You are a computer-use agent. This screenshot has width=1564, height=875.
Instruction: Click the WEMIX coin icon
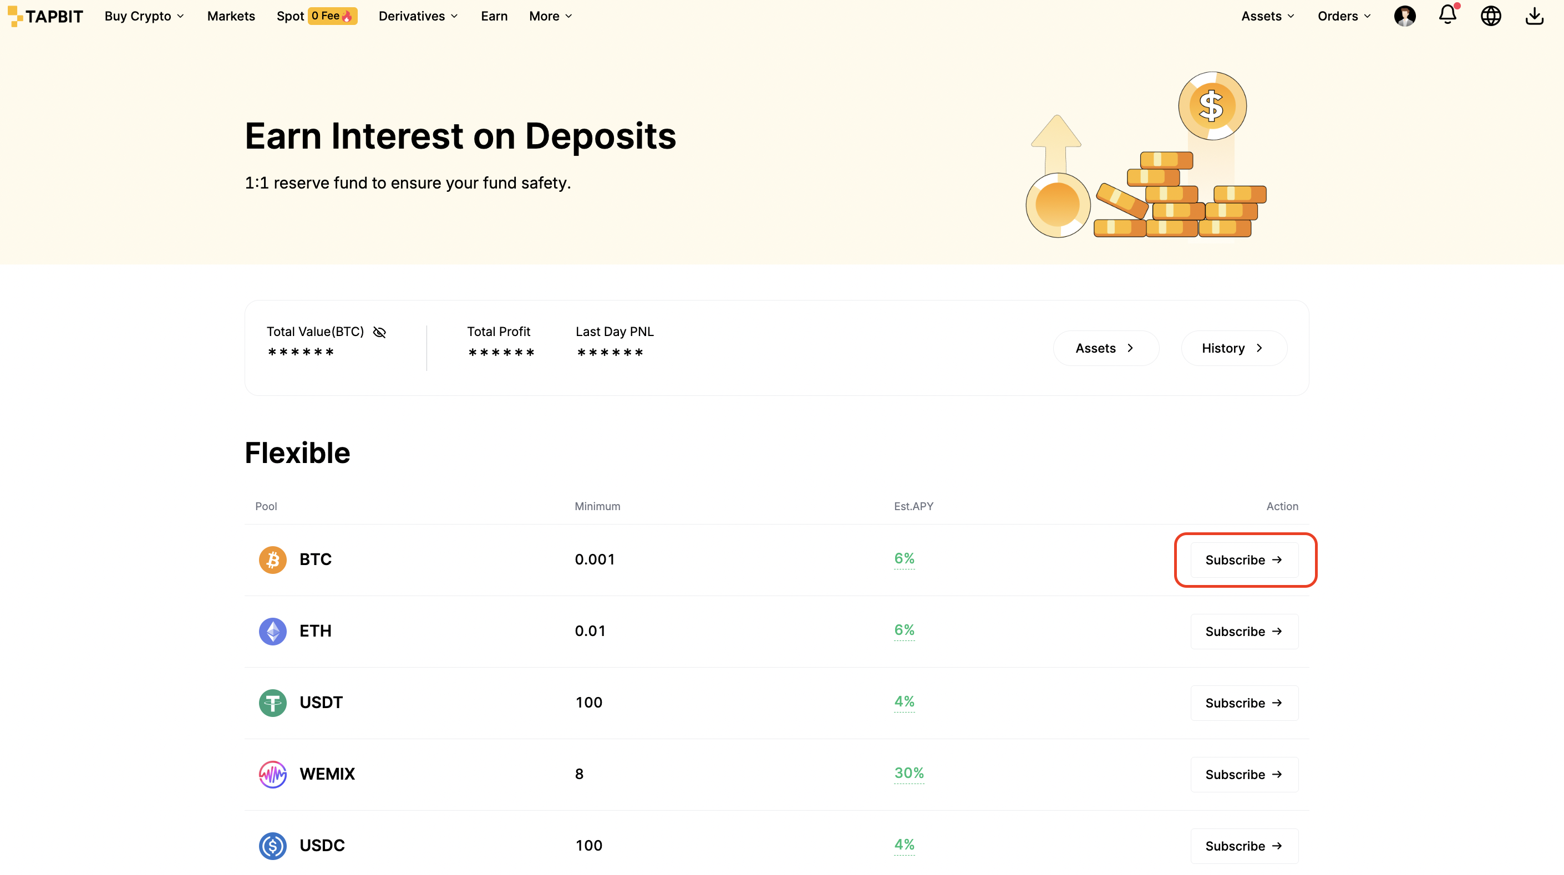pos(273,774)
